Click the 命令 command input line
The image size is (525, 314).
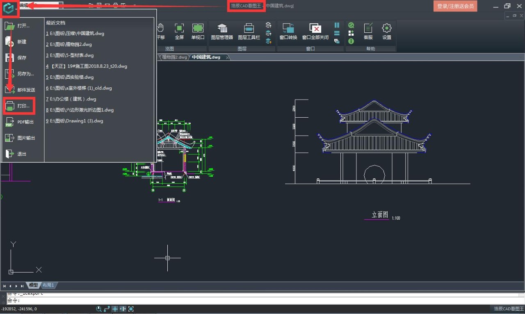click(x=246, y=300)
